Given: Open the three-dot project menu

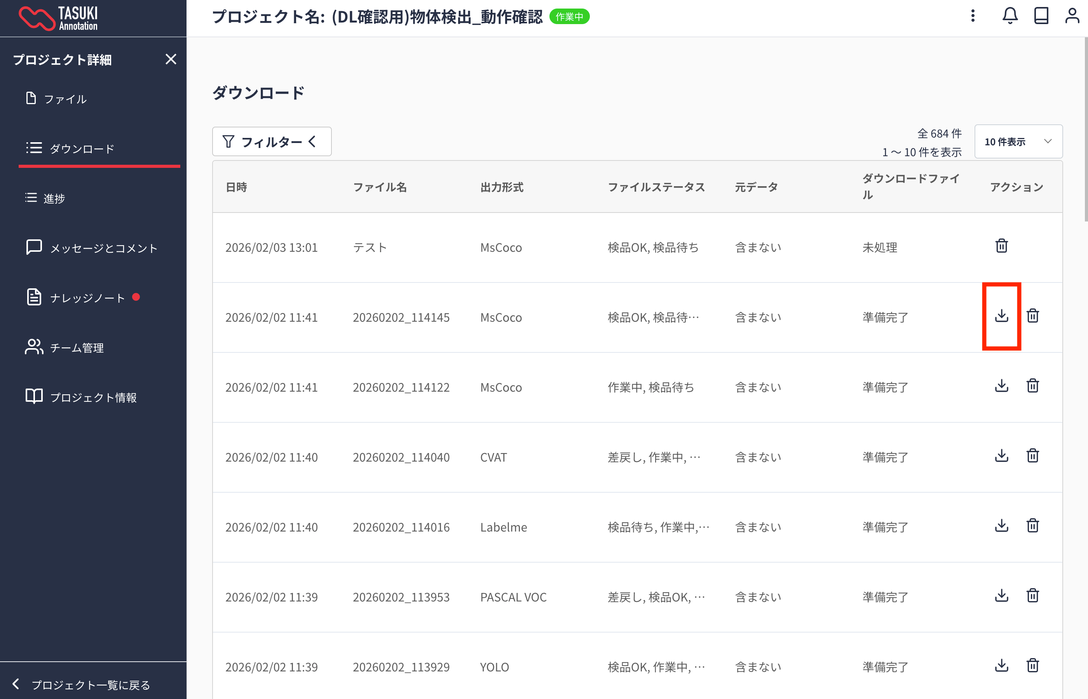Looking at the screenshot, I should click(972, 16).
